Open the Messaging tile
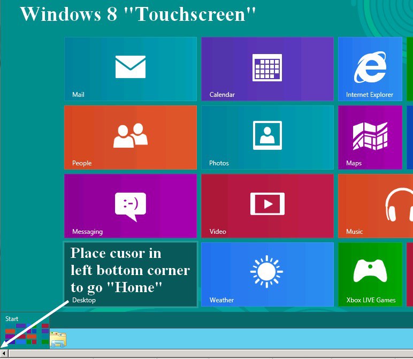 click(x=131, y=206)
